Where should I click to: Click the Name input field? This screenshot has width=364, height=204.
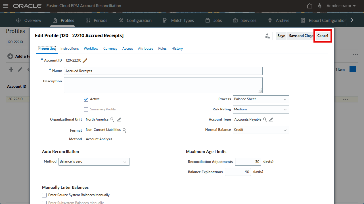coord(163,71)
